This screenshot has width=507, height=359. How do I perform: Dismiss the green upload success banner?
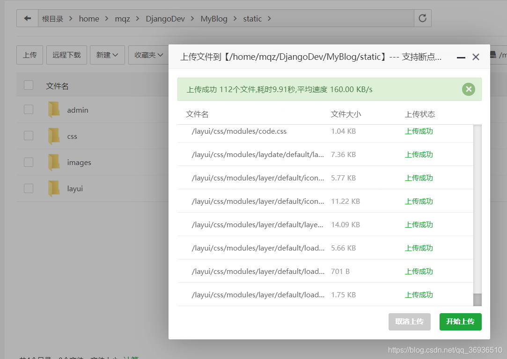coord(469,89)
